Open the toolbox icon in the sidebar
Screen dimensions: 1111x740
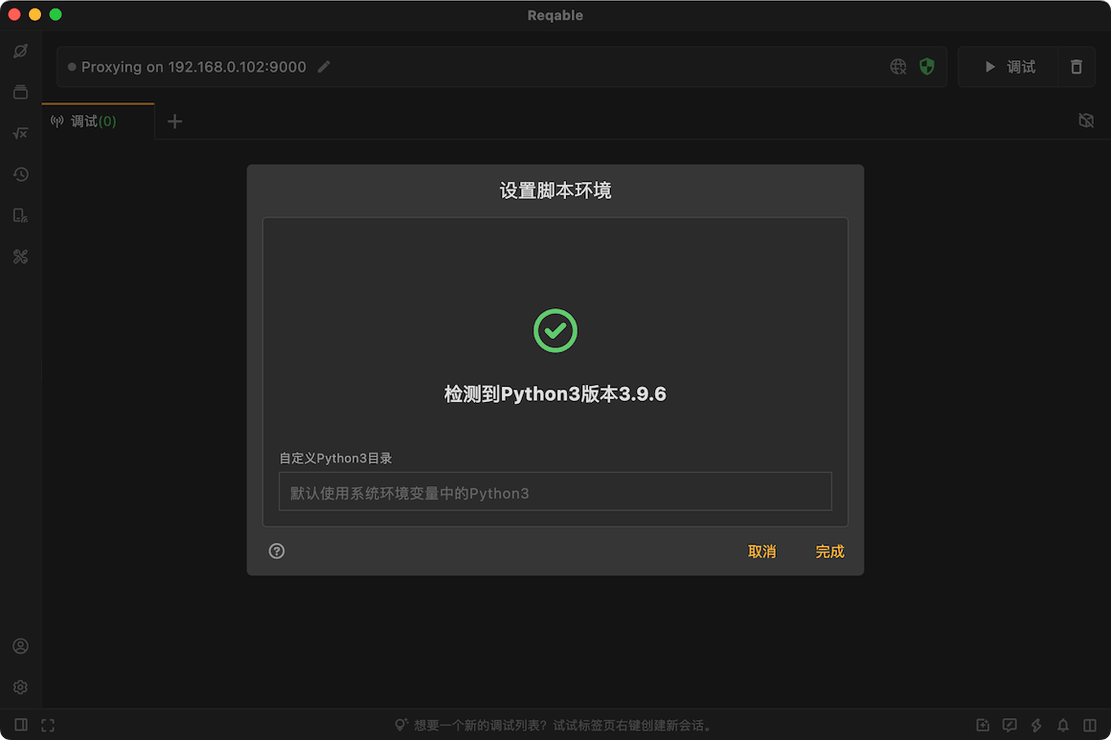point(20,257)
